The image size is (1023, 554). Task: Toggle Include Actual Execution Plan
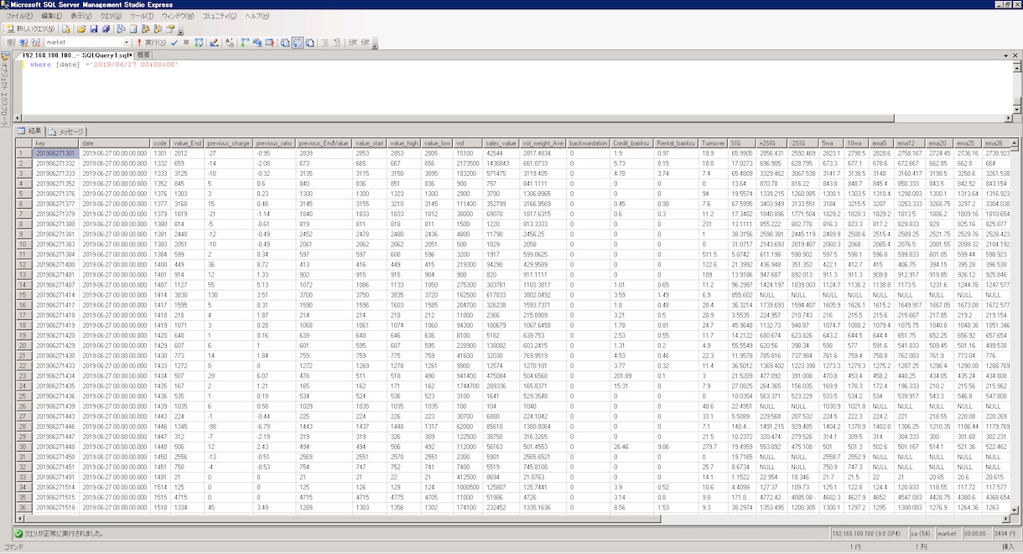click(244, 42)
